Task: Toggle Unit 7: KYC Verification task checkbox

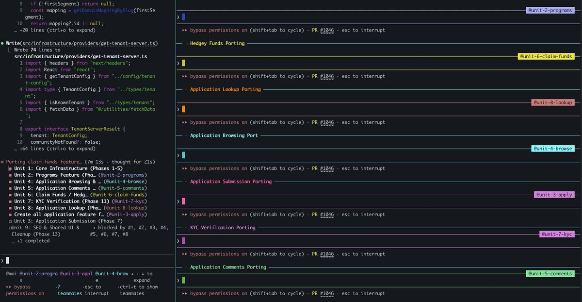Action: coord(10,201)
